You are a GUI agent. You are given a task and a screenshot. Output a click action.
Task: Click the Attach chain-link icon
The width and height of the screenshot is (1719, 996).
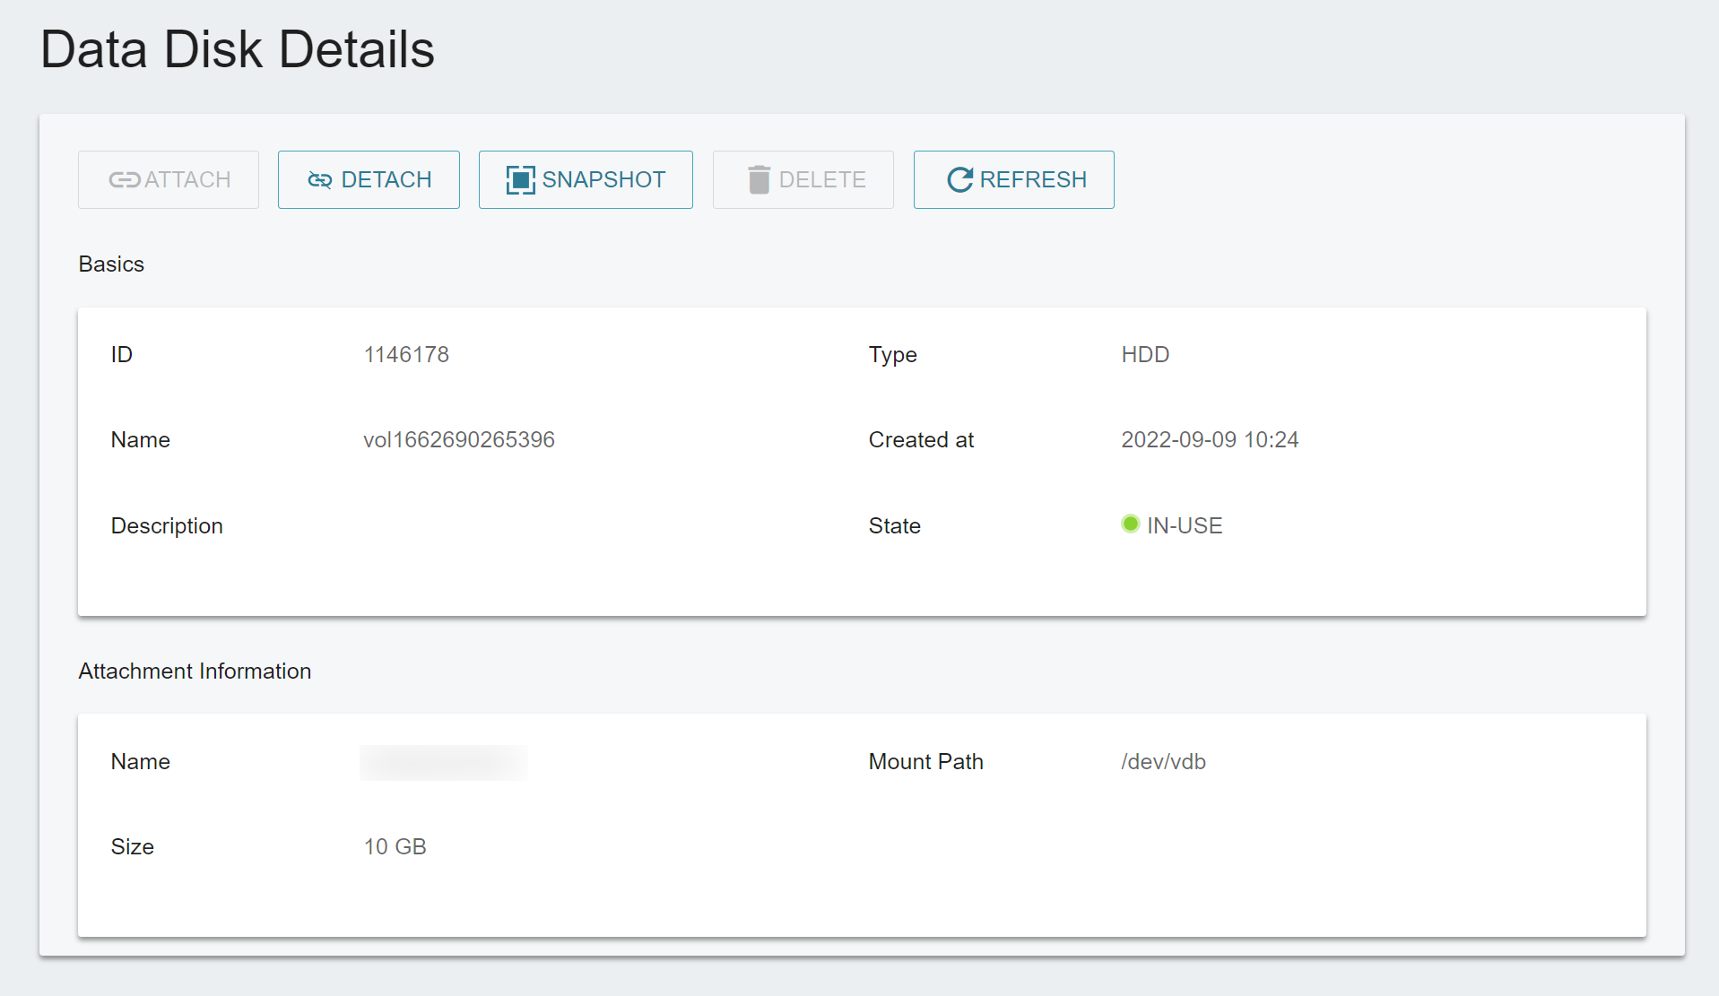coord(124,179)
